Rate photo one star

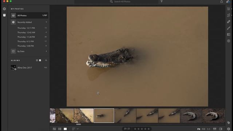pyautogui.click(x=135, y=129)
